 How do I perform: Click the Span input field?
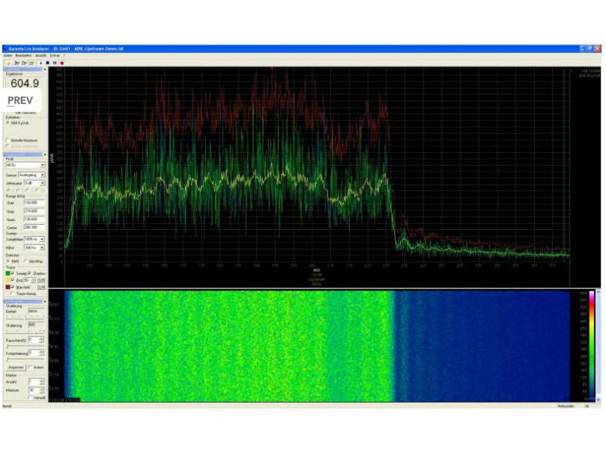(34, 219)
